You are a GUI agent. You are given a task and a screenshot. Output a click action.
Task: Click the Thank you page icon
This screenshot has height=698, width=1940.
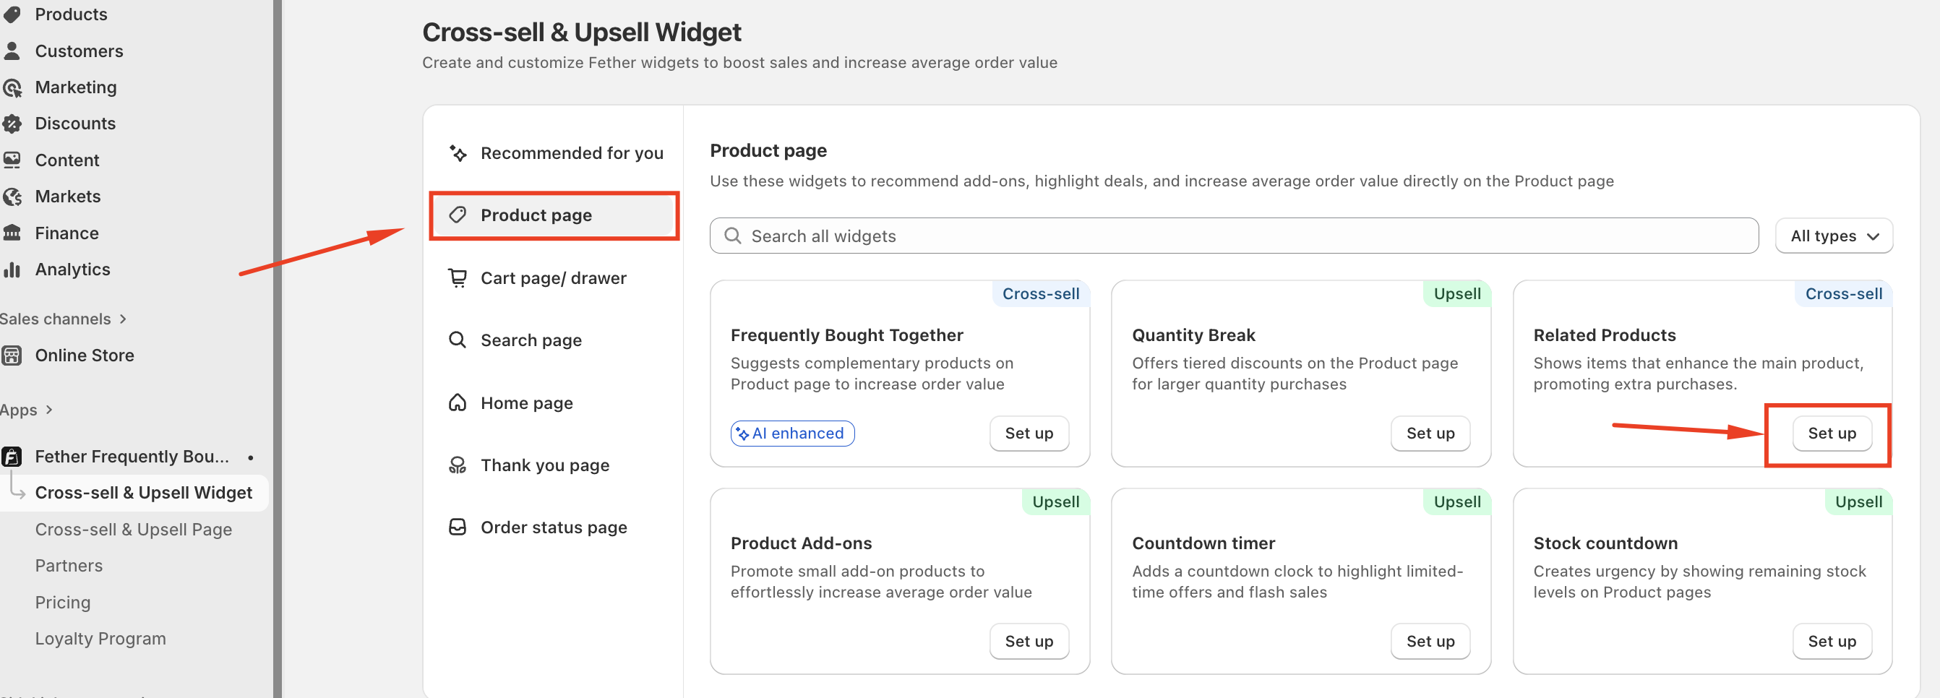coord(457,465)
